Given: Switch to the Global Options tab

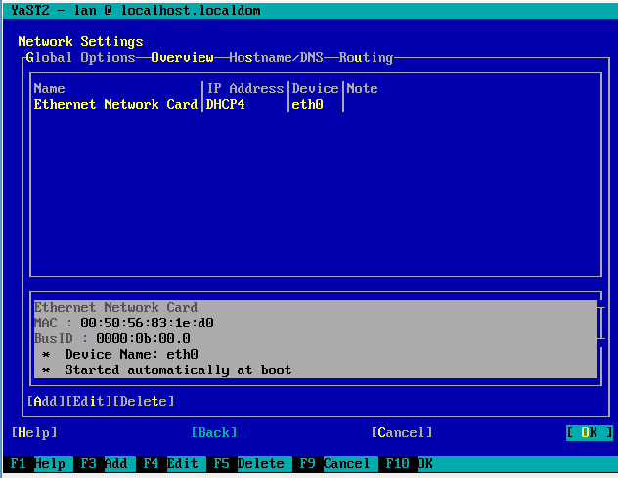Looking at the screenshot, I should [80, 57].
